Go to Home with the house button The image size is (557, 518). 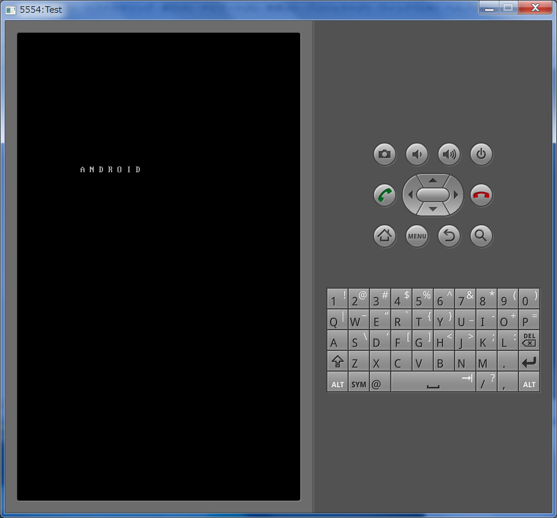tap(385, 236)
